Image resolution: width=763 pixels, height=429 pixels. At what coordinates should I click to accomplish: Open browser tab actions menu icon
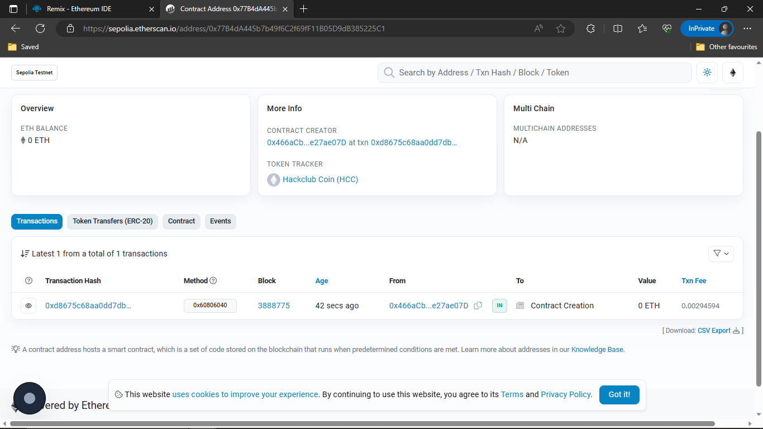(13, 9)
